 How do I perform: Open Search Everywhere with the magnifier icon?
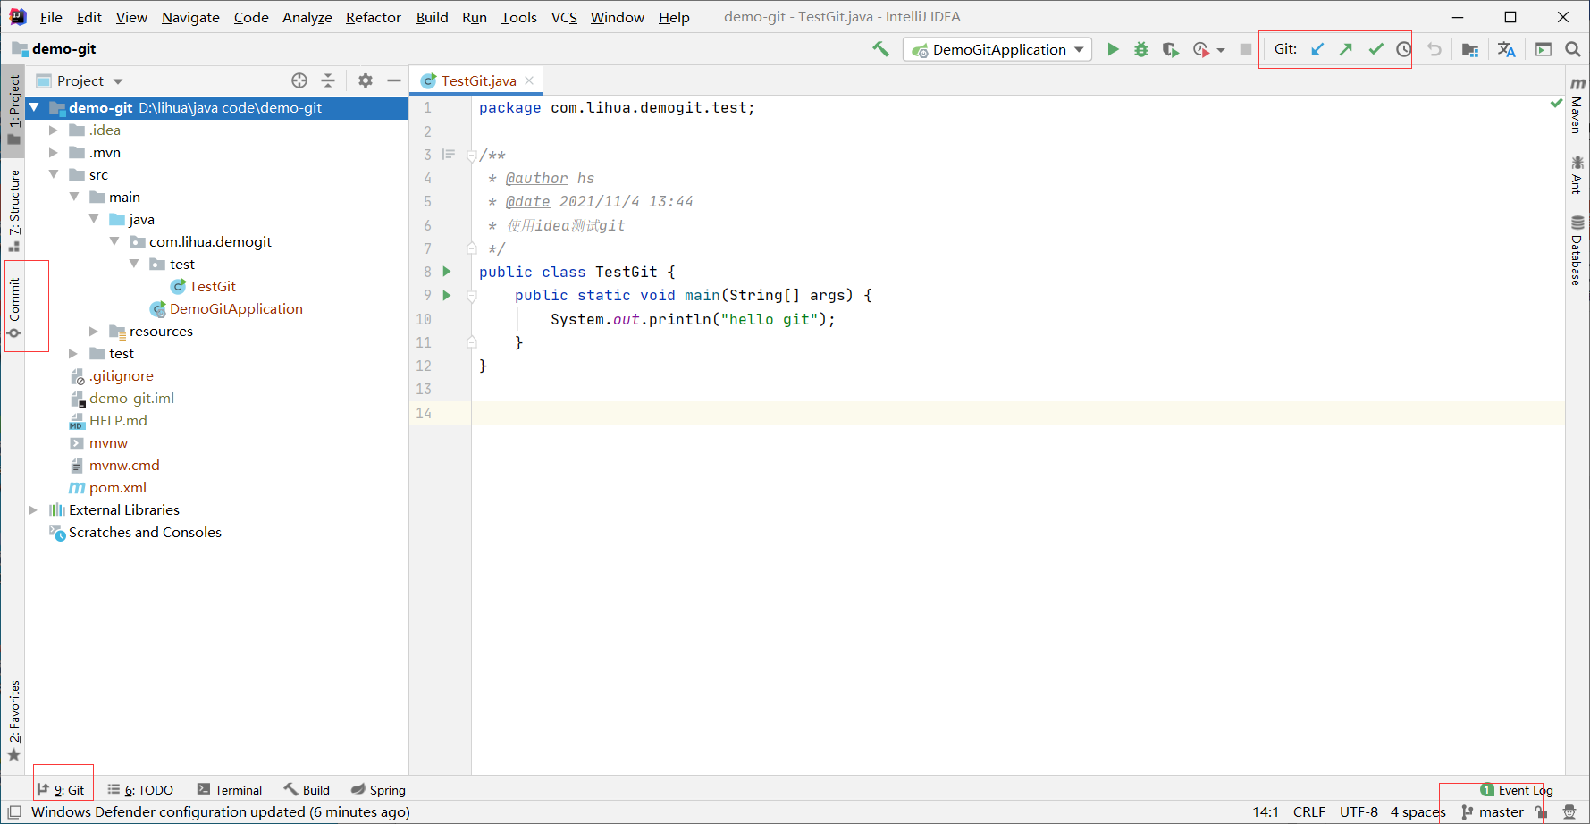click(1573, 49)
